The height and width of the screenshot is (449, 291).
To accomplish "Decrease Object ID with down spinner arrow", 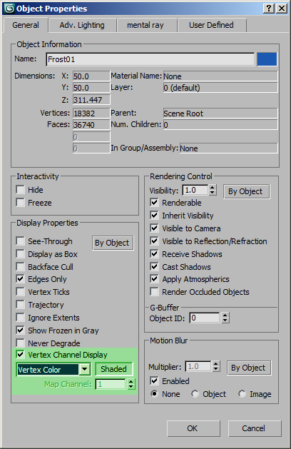I will [x=225, y=321].
